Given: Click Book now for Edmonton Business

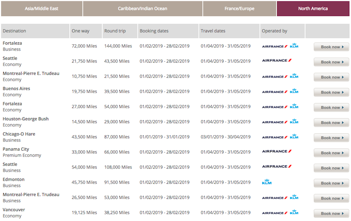Looking at the screenshot, I should pyautogui.click(x=331, y=183).
